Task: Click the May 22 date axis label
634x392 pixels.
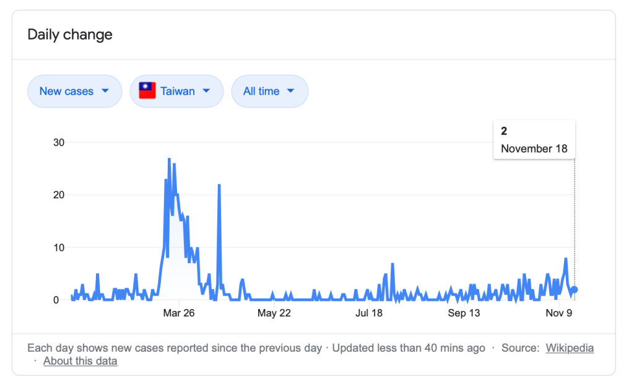Action: 274,313
